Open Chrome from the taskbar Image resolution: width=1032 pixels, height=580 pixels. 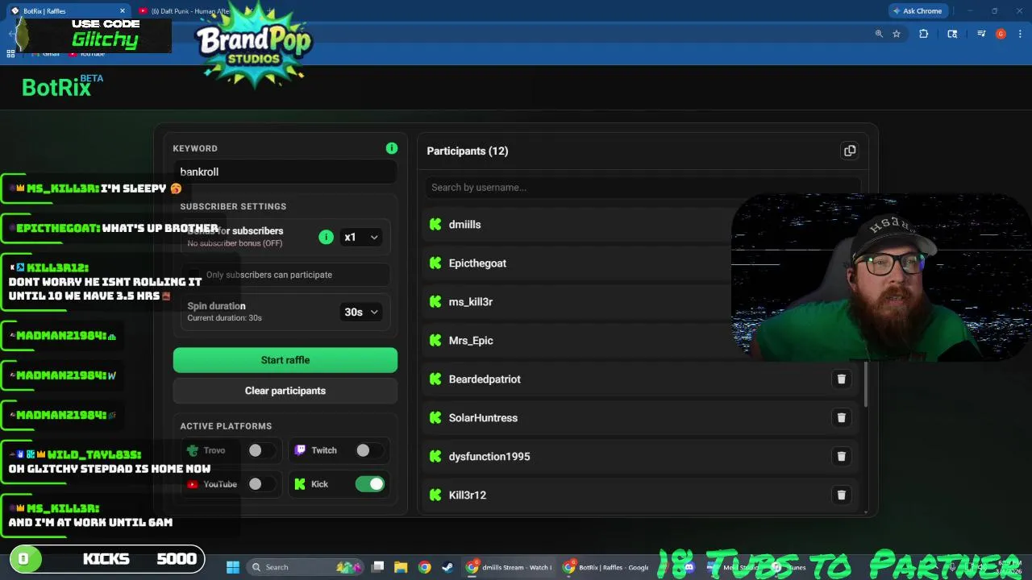pyautogui.click(x=424, y=567)
